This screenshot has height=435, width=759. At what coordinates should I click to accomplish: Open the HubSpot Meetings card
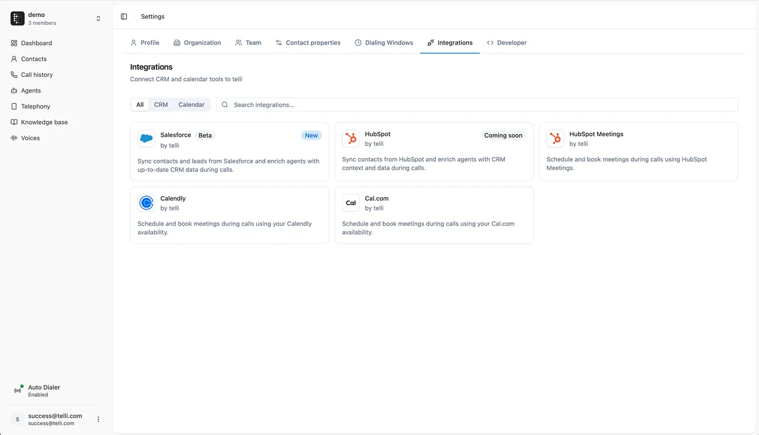click(639, 152)
